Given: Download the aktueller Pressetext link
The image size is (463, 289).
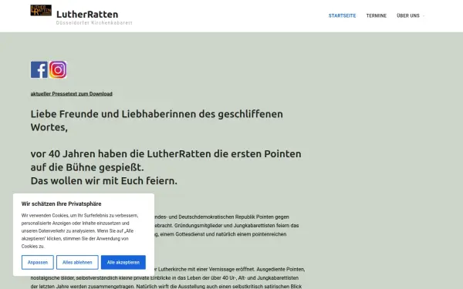Looking at the screenshot, I should coord(72,94).
